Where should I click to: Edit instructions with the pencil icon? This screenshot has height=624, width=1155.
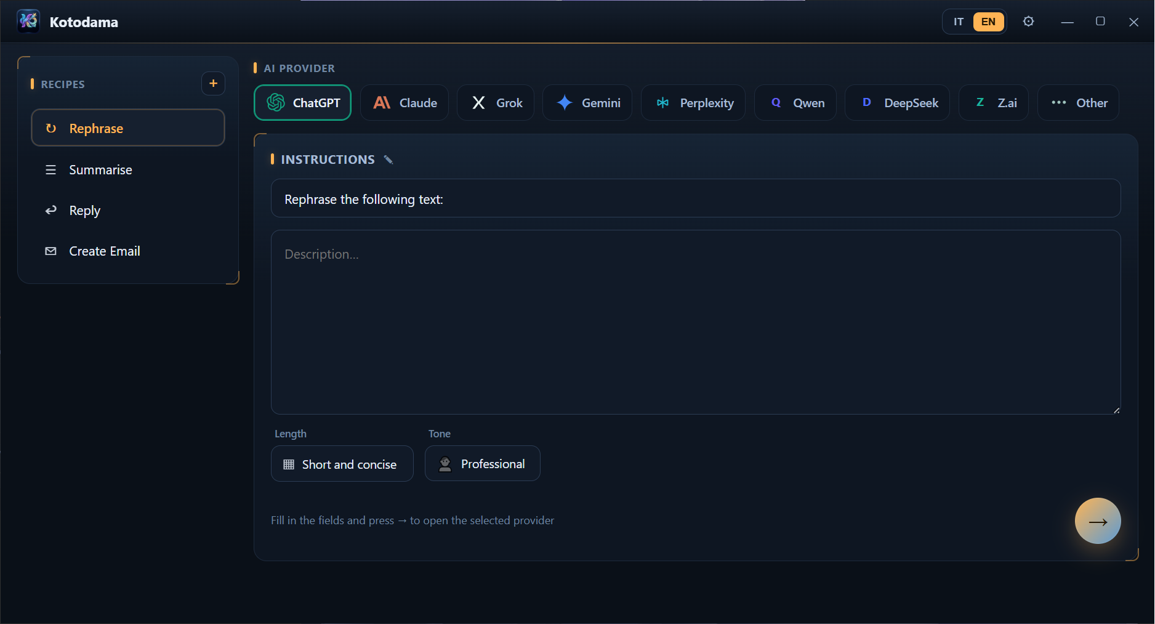tap(388, 160)
